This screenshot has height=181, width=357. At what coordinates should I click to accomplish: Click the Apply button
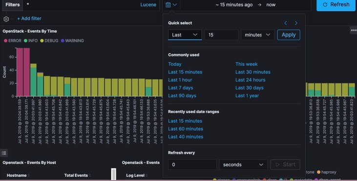click(289, 35)
